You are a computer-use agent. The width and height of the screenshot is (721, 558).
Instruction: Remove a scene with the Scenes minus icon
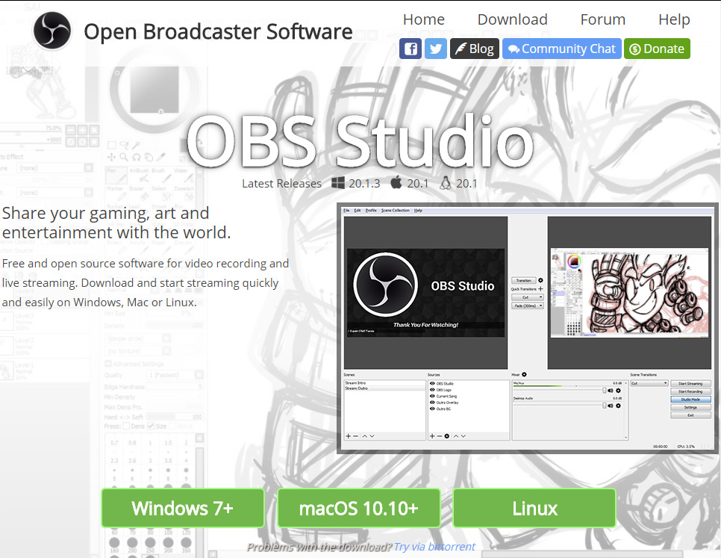pyautogui.click(x=355, y=436)
